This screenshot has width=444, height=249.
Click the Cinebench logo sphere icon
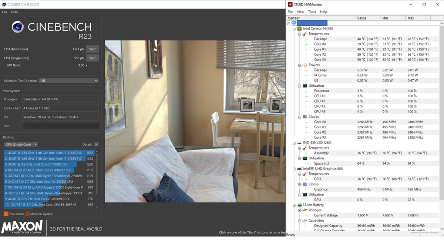[x=18, y=27]
